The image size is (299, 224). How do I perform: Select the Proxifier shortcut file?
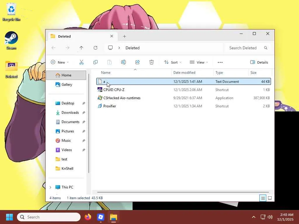point(184,106)
